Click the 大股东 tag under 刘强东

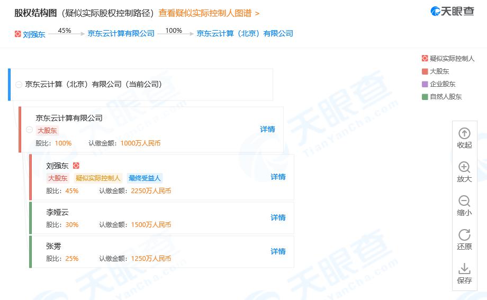tap(58, 178)
